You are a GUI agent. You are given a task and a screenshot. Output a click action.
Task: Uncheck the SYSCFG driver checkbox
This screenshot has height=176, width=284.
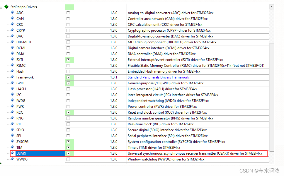click(68, 142)
